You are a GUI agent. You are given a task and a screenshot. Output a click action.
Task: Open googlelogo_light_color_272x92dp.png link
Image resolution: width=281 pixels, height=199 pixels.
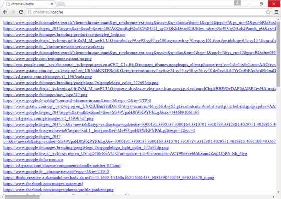coord(86,148)
